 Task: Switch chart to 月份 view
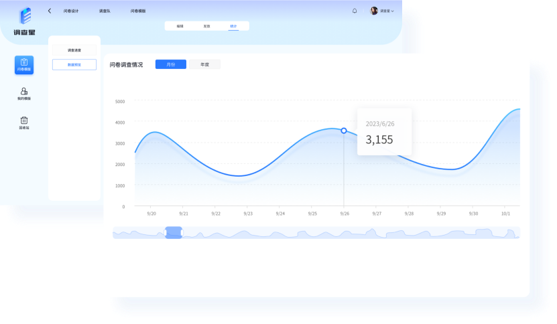click(171, 64)
